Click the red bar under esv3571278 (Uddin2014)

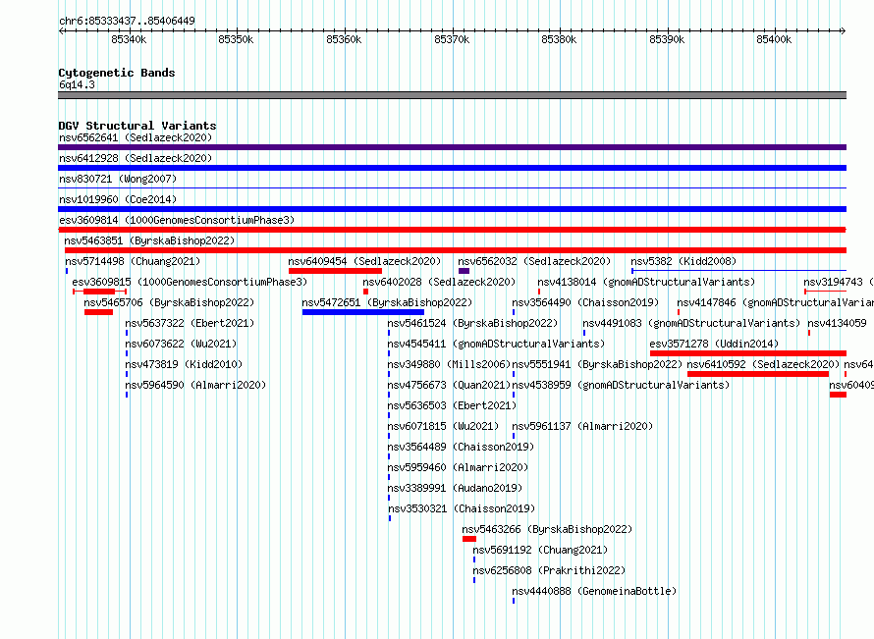coord(748,353)
